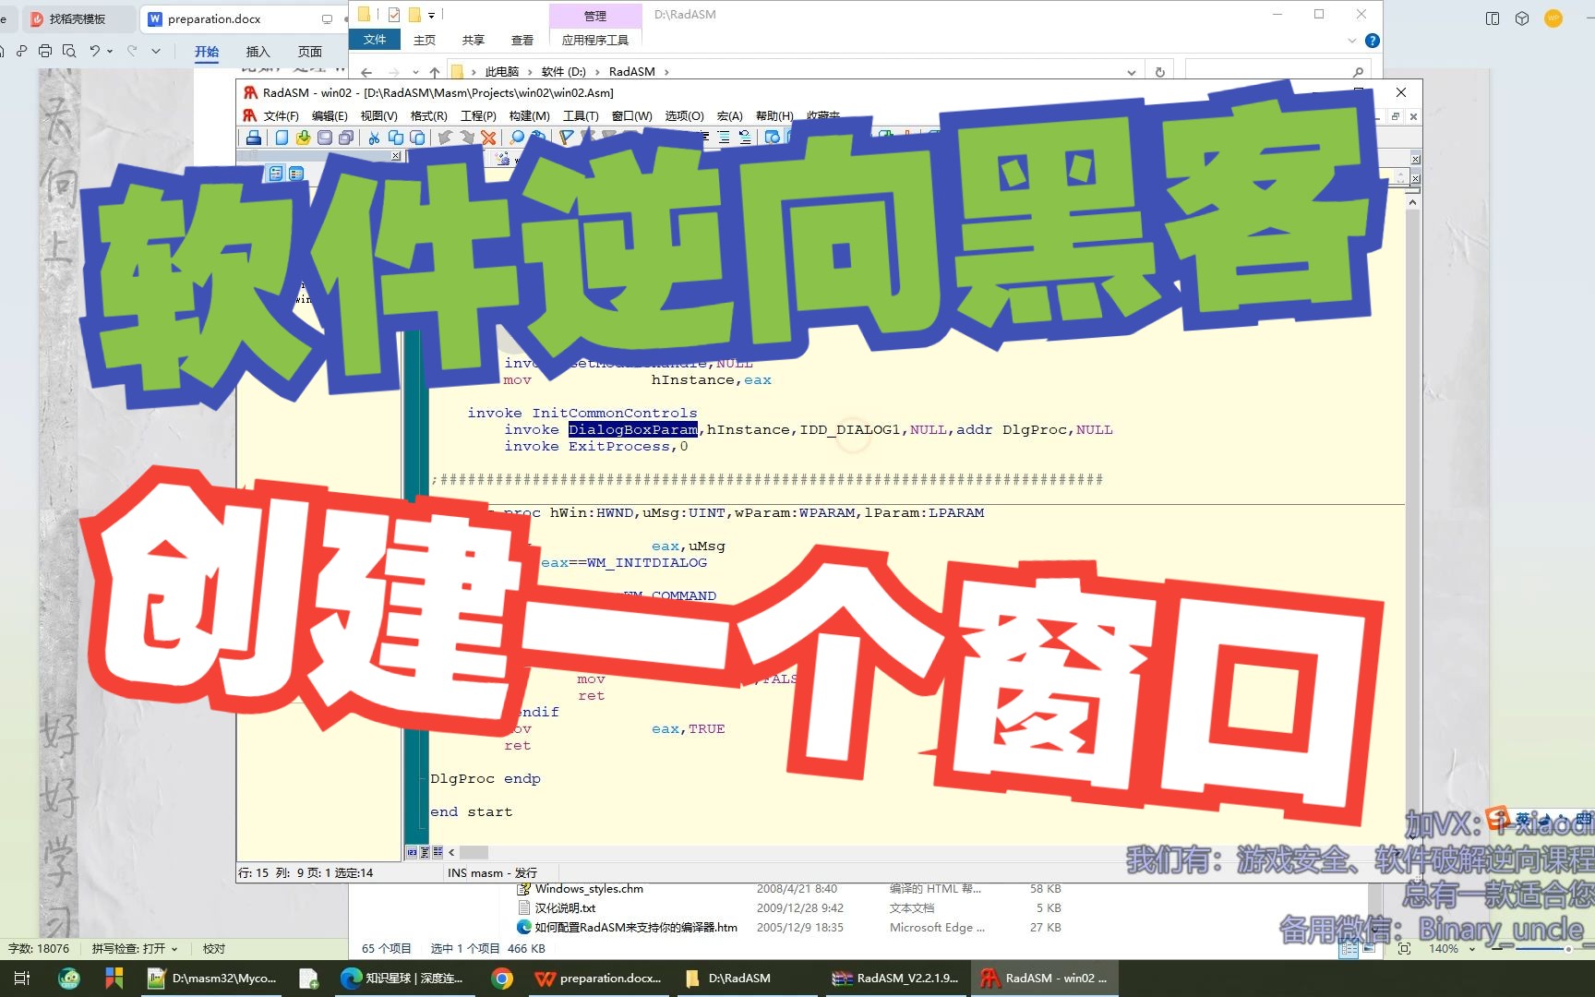Select Windows_styles.chm in Explorer file list

(589, 889)
